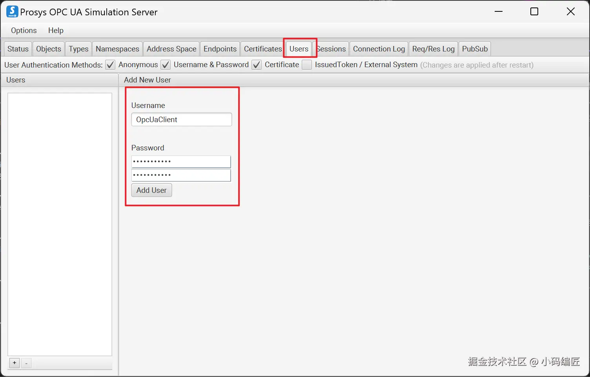Toggle the Certificate authentication checkbox
The width and height of the screenshot is (590, 377).
click(x=257, y=65)
